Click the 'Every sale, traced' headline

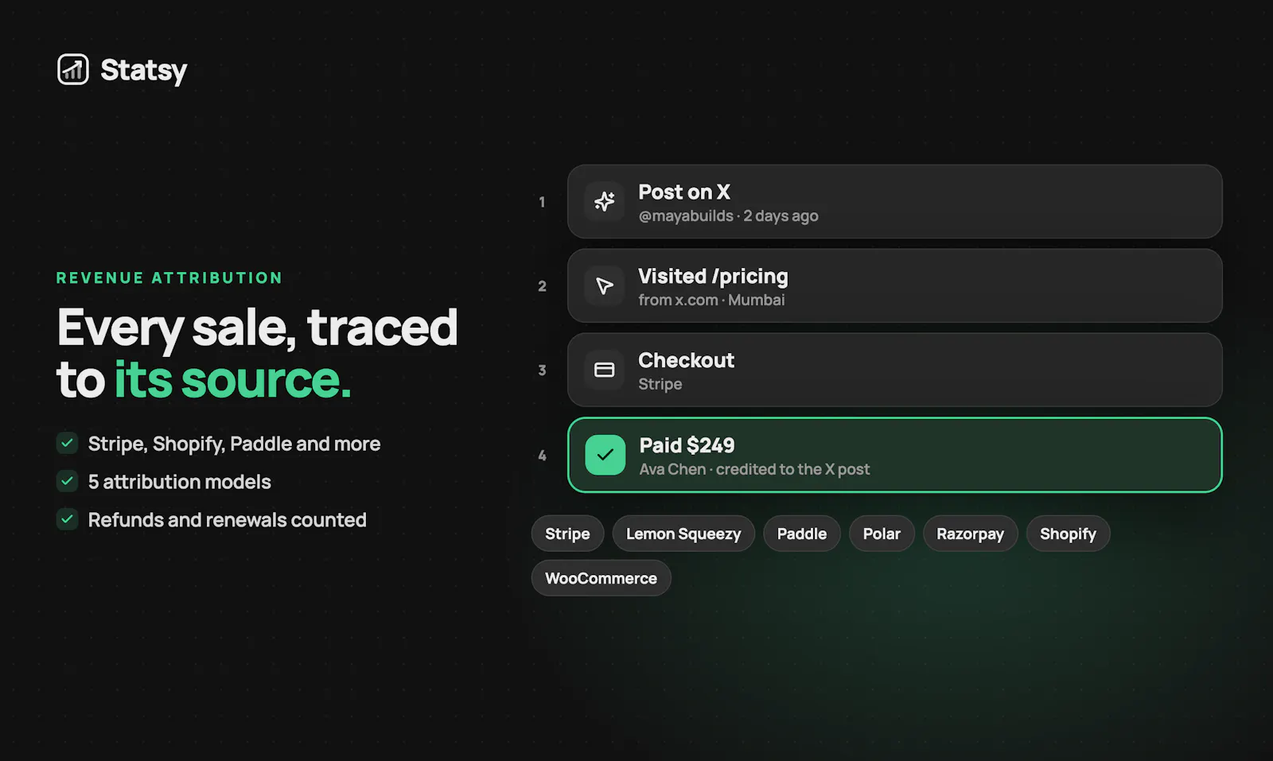pos(257,328)
